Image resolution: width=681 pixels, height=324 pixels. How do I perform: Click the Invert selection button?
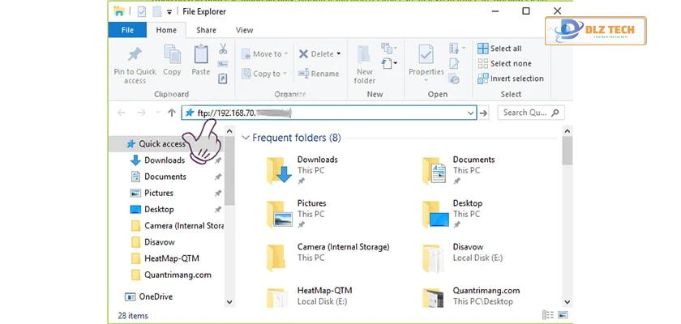coord(510,79)
